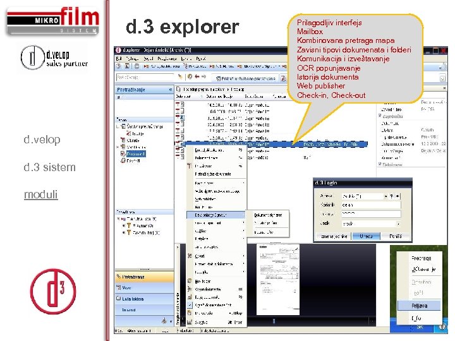Collapse the Pretraživanje panel with the chevron
Screen dimensions: 455x341
[171, 90]
